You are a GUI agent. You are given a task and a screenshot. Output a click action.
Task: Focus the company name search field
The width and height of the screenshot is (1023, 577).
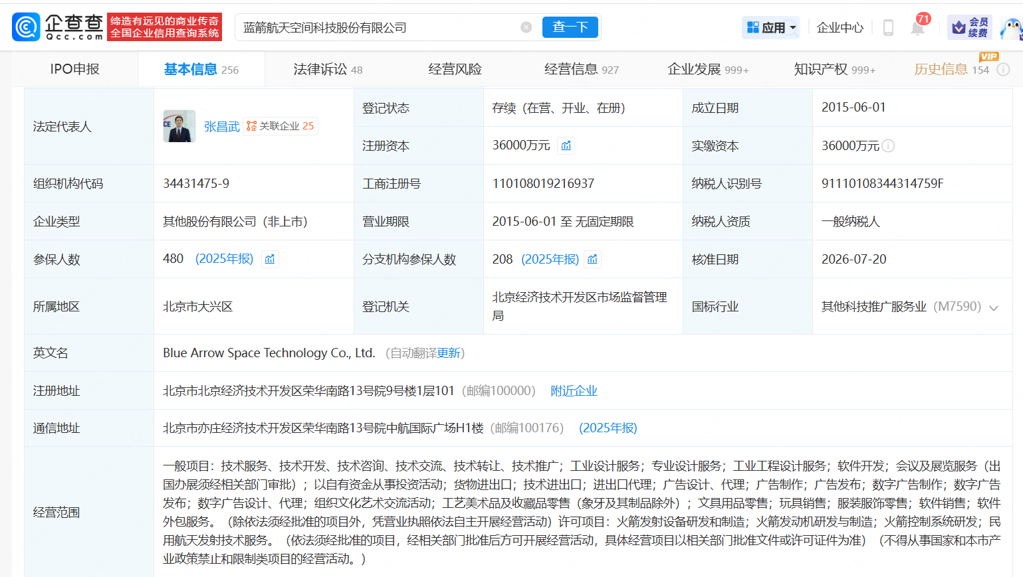tap(380, 28)
